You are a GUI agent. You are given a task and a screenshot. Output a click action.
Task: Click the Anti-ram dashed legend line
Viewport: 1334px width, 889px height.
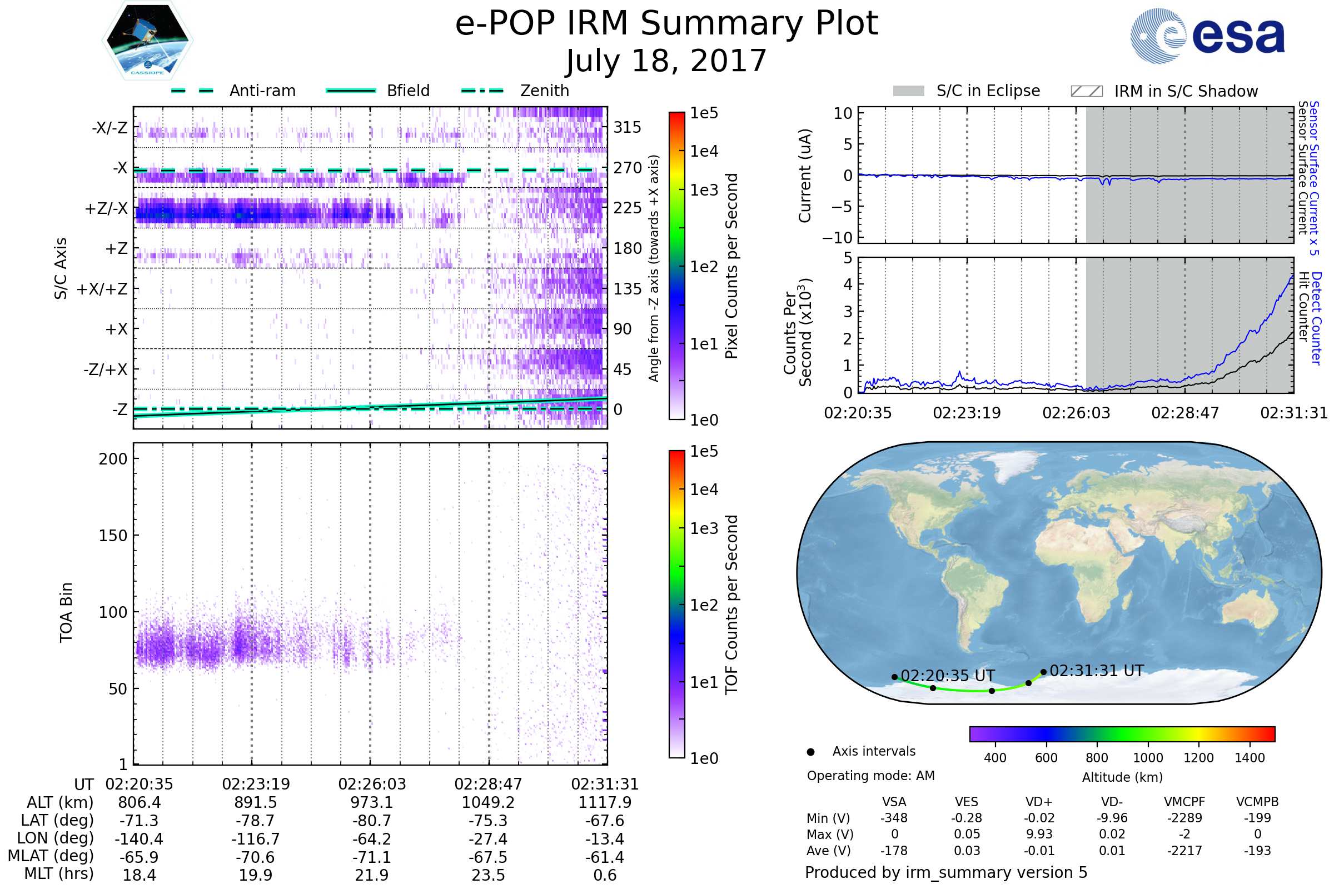point(192,91)
